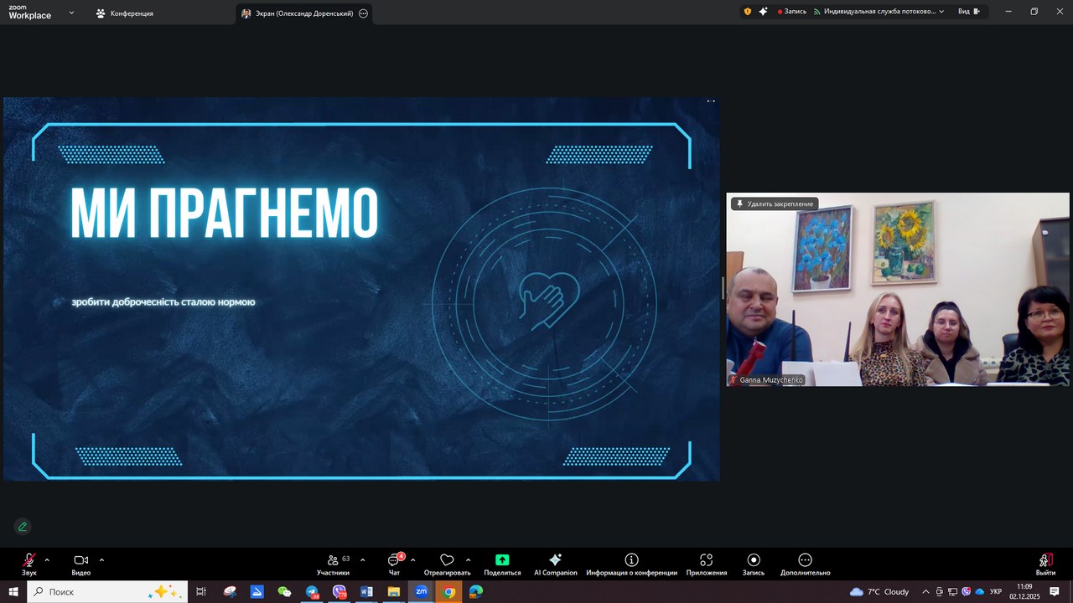Open AI Companion from the toolbar
This screenshot has height=603, width=1073.
click(555, 561)
